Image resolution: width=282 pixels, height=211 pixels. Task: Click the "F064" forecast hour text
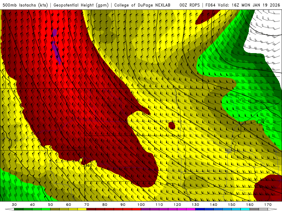tap(210, 5)
